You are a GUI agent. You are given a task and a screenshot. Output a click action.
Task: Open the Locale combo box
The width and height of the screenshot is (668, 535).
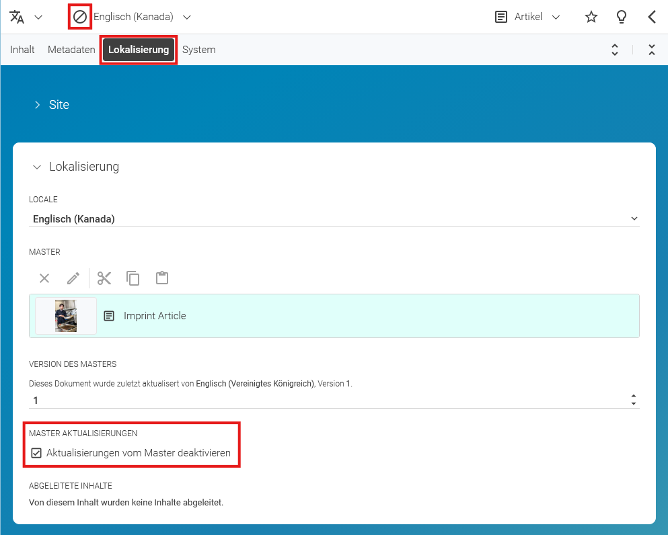click(334, 218)
